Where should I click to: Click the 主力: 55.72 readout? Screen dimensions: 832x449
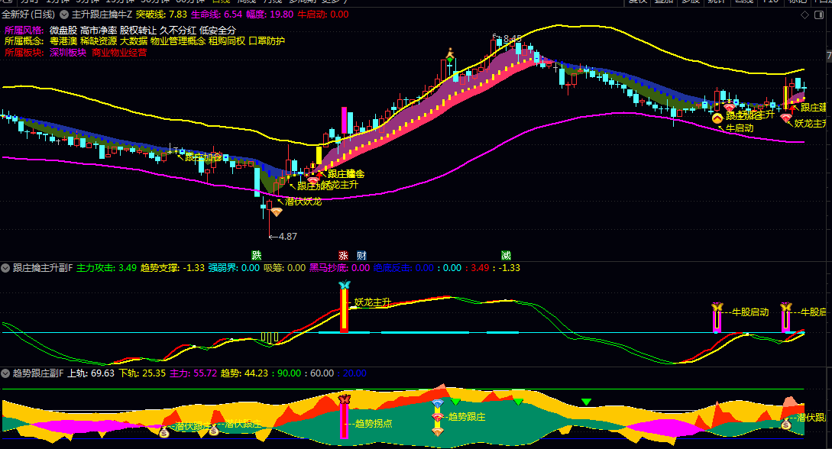193,373
